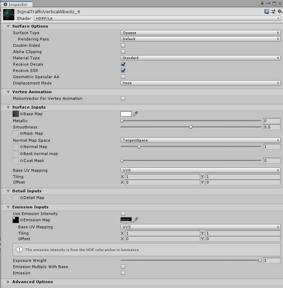Image resolution: width=283 pixels, height=288 pixels.
Task: Enable the Alpha Clipping checkbox
Action: (123, 52)
